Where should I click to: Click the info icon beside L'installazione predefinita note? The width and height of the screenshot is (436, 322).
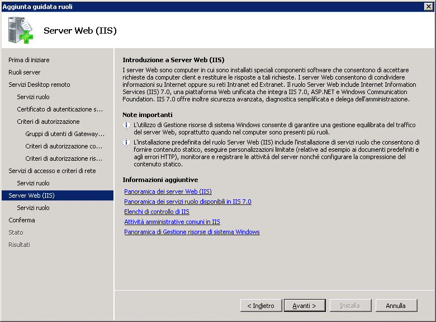(x=126, y=143)
